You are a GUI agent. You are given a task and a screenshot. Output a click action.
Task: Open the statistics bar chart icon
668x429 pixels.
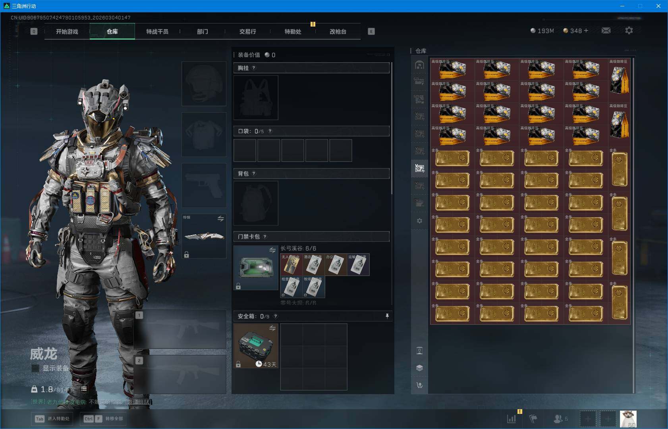coord(512,419)
